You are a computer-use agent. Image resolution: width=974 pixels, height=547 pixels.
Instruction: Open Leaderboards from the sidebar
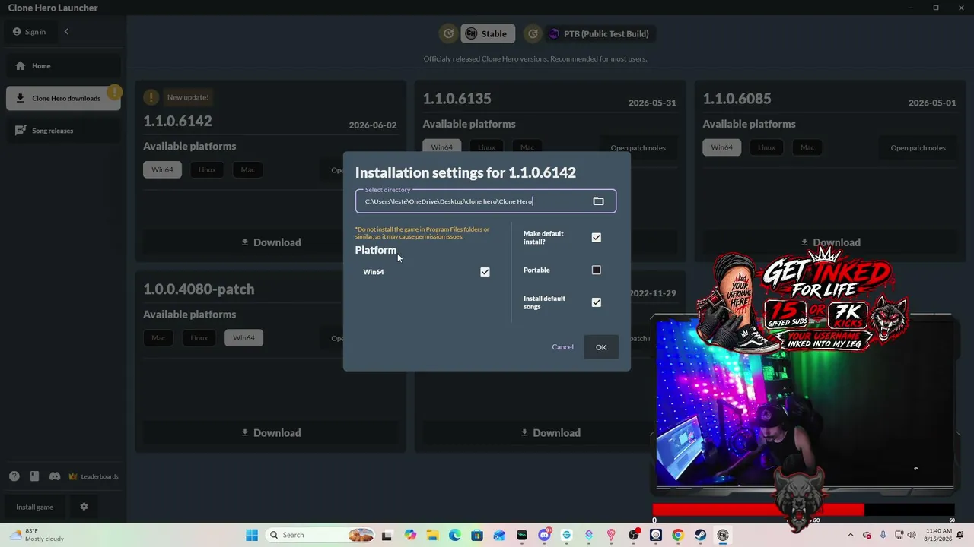[x=94, y=476]
